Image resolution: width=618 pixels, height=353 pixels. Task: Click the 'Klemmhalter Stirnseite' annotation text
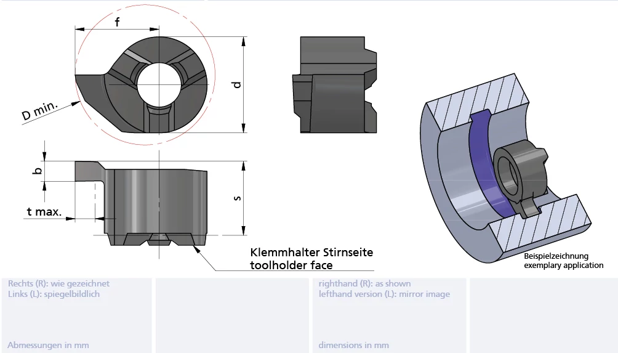point(311,253)
